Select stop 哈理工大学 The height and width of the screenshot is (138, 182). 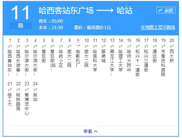point(121,61)
